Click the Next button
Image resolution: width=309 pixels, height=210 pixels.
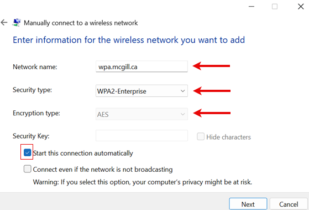point(248,204)
